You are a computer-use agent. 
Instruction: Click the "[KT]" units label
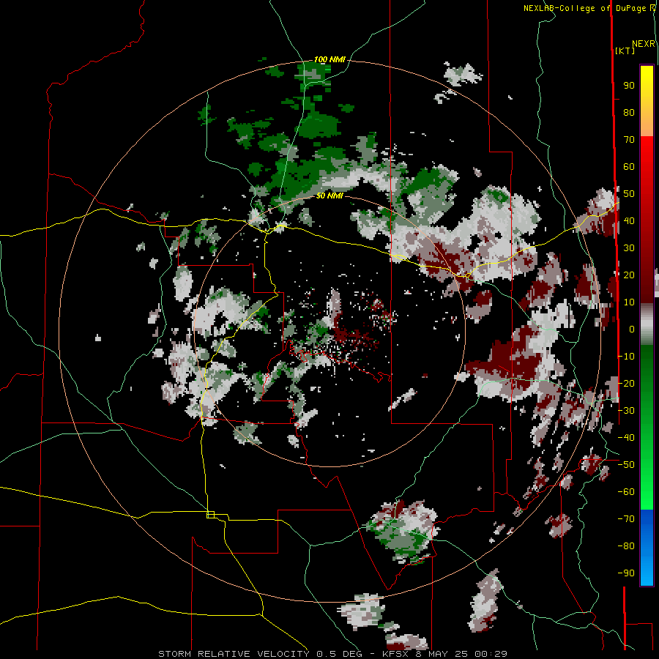(x=625, y=51)
